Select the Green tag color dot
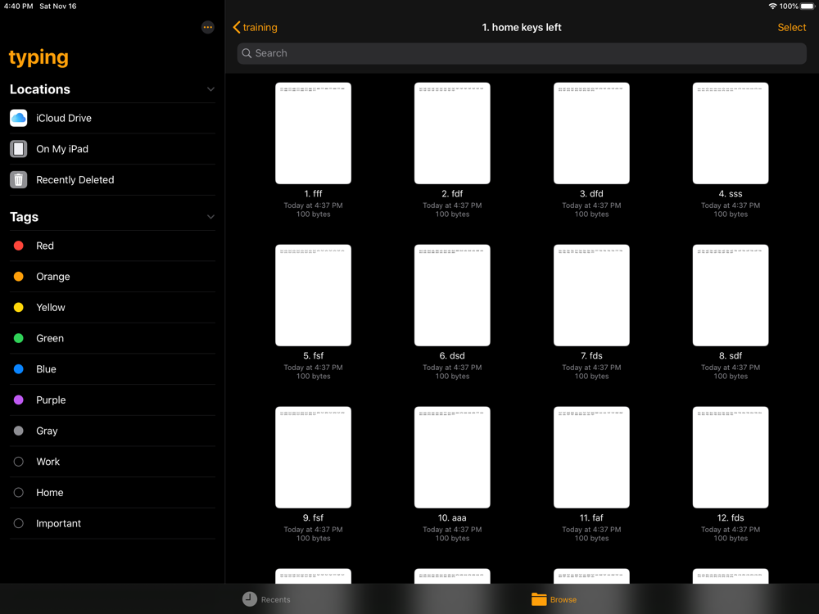819x614 pixels. click(x=18, y=338)
